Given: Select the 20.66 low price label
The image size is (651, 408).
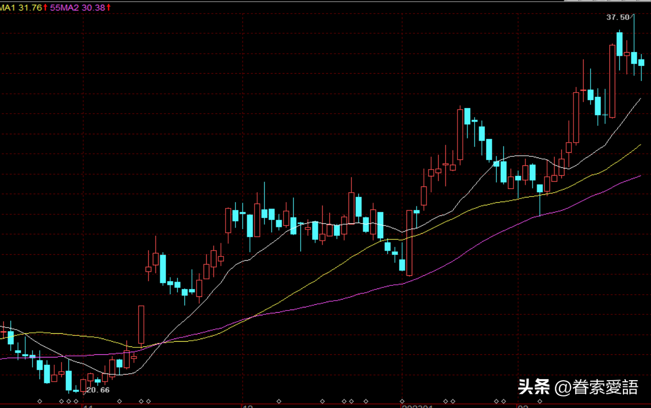Looking at the screenshot, I should click(98, 390).
